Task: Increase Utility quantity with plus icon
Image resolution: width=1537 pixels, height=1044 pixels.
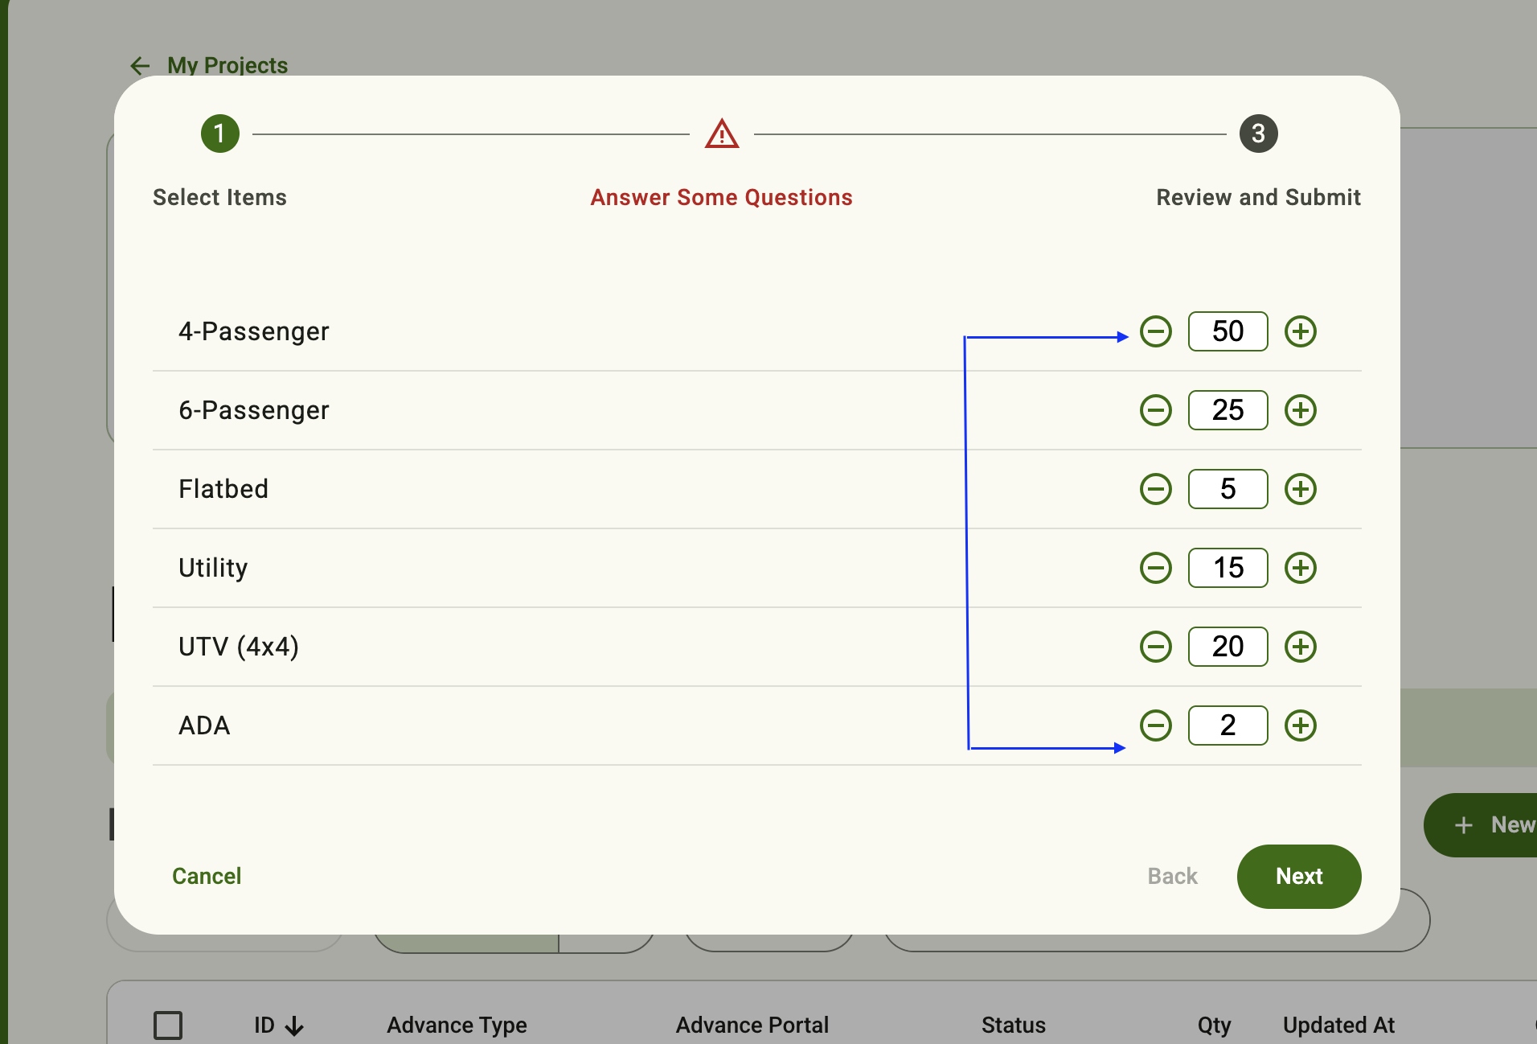Action: 1301,568
